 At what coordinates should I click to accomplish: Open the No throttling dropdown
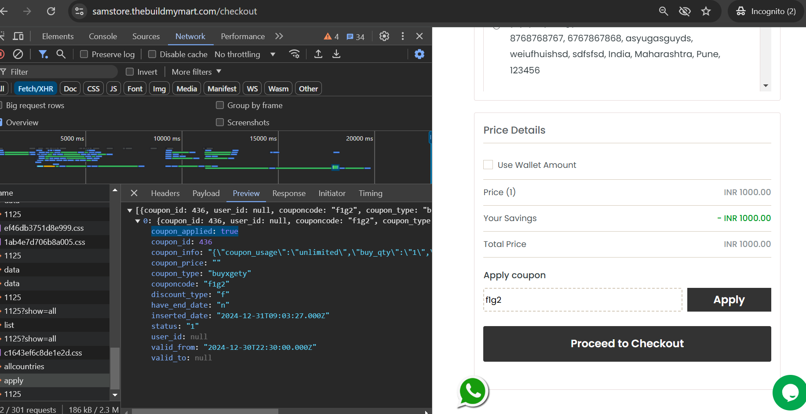pyautogui.click(x=245, y=54)
